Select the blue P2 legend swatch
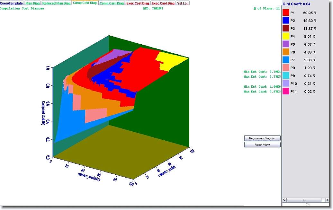The height and width of the screenshot is (210, 333). tap(286, 21)
